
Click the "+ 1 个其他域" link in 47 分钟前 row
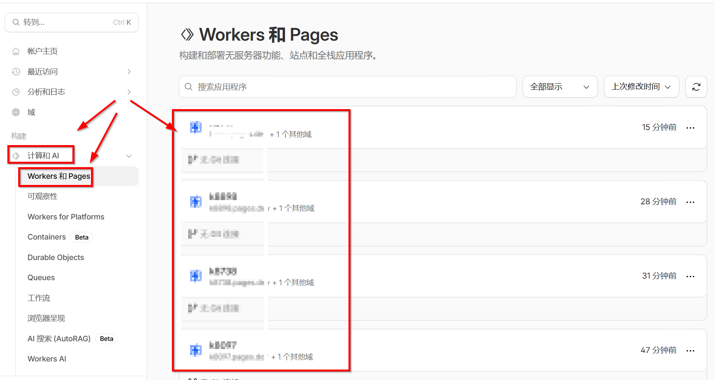click(x=292, y=357)
